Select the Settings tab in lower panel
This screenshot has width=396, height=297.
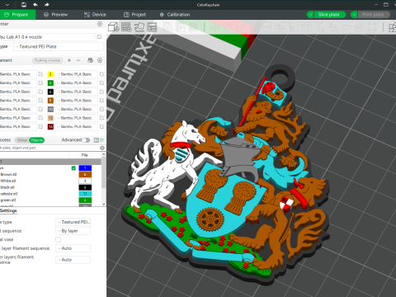point(8,210)
